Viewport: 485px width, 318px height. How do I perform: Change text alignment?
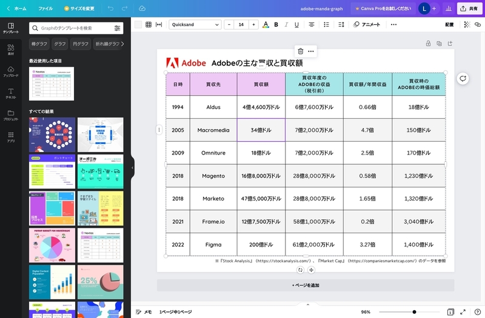click(312, 24)
